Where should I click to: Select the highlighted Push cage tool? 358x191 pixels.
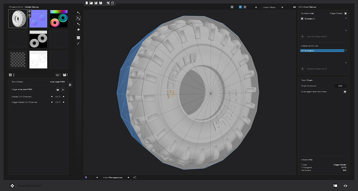78,18
